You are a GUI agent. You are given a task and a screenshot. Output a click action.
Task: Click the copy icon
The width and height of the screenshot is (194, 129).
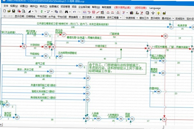pyautogui.click(x=56, y=12)
